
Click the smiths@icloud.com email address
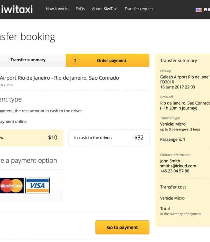coord(178,166)
